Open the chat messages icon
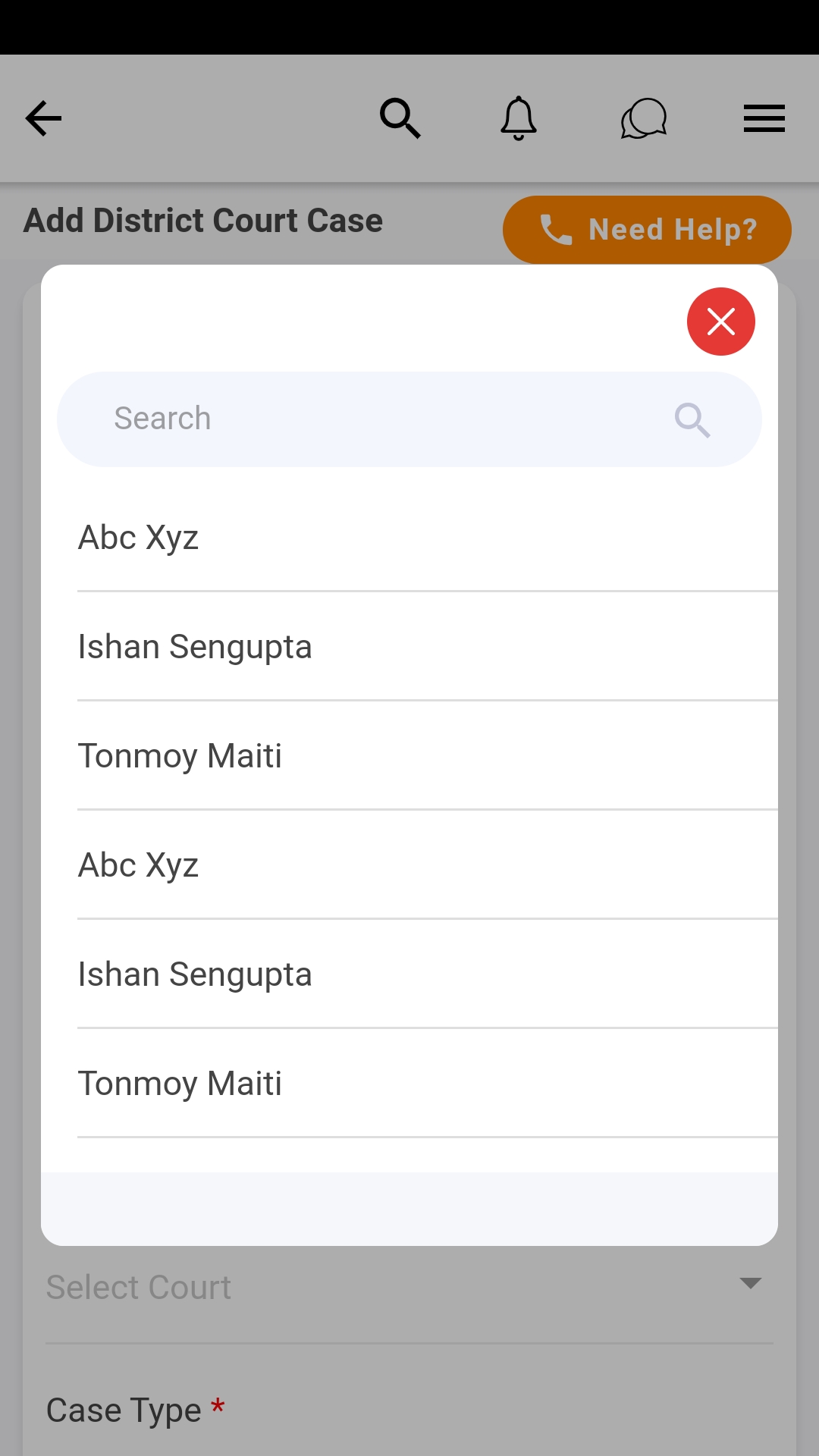 point(643,119)
